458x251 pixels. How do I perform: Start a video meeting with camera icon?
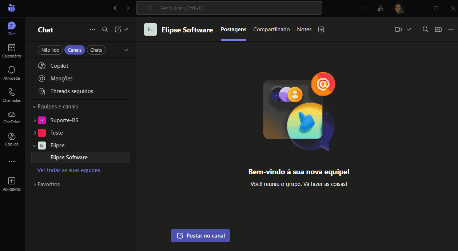tap(398, 29)
